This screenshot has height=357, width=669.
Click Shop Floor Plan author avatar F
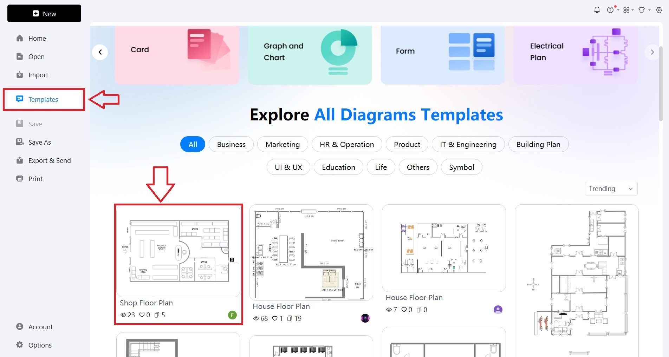[x=232, y=315]
